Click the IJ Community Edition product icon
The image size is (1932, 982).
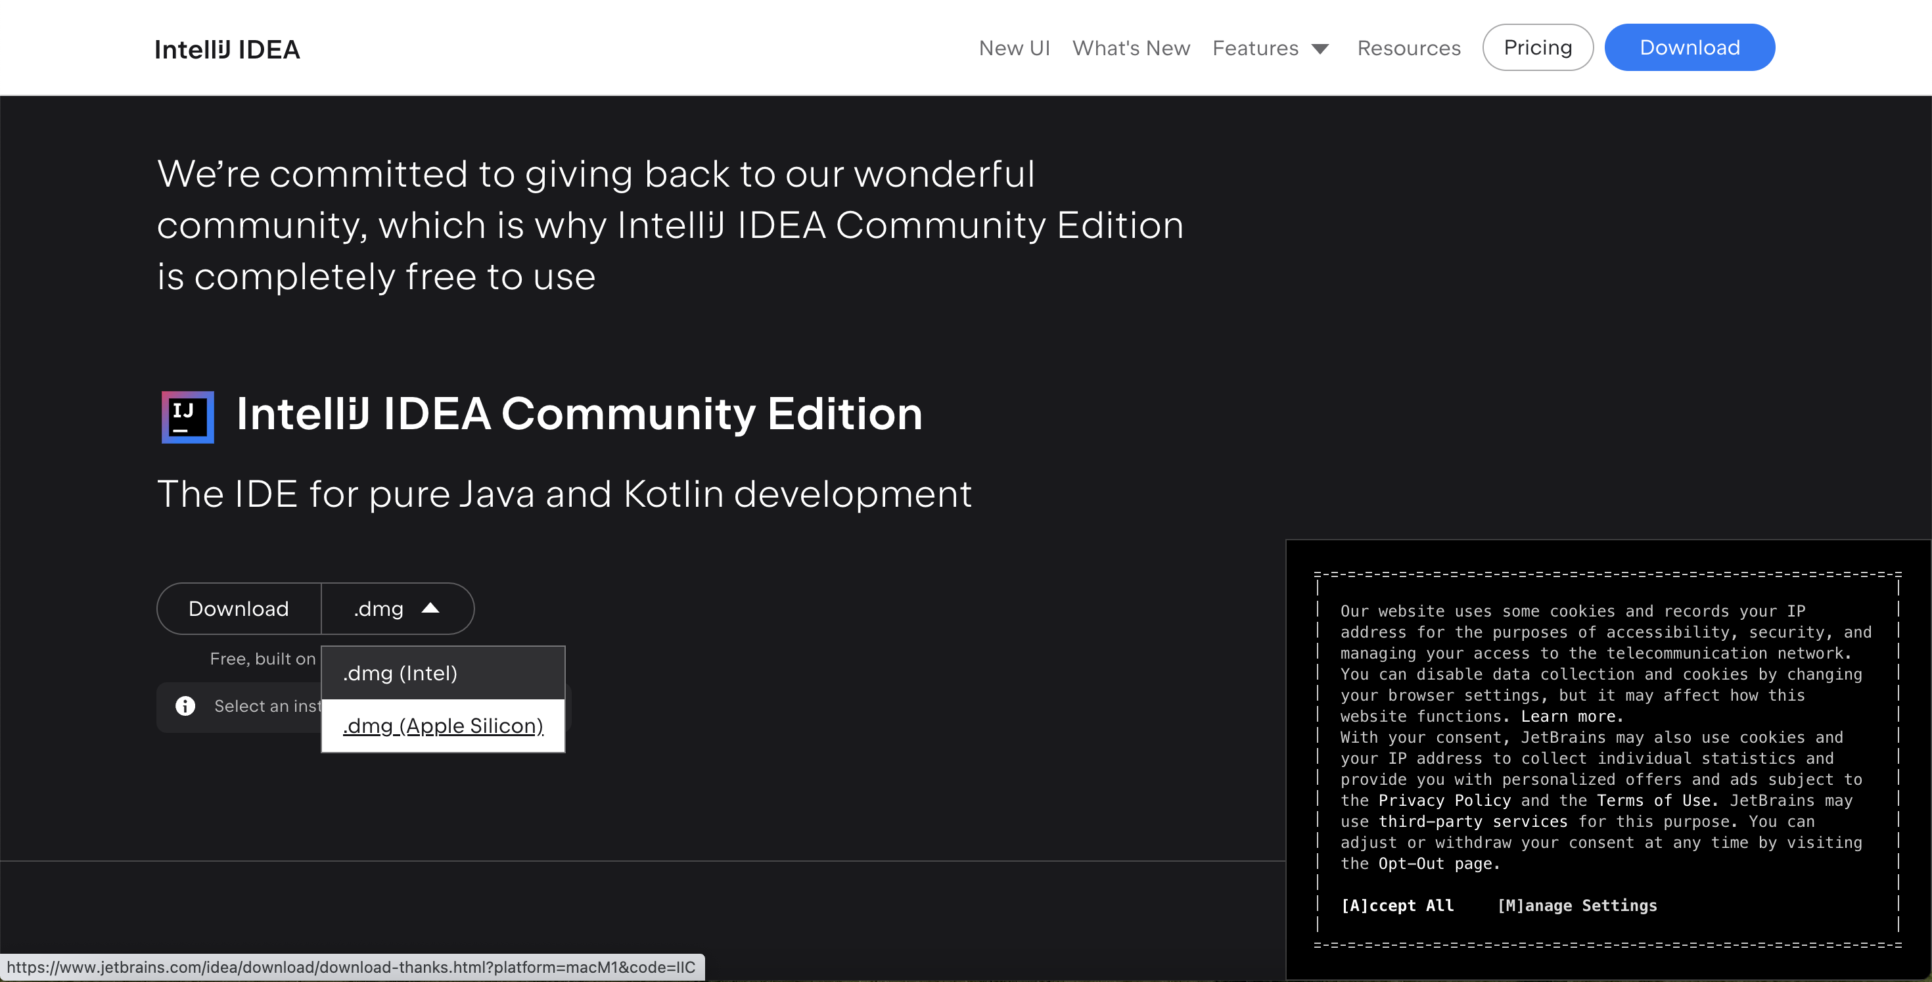tap(187, 416)
